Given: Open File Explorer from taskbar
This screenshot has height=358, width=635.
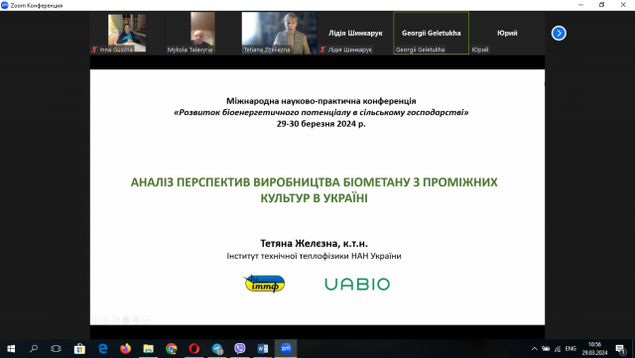Looking at the screenshot, I should pos(148,349).
